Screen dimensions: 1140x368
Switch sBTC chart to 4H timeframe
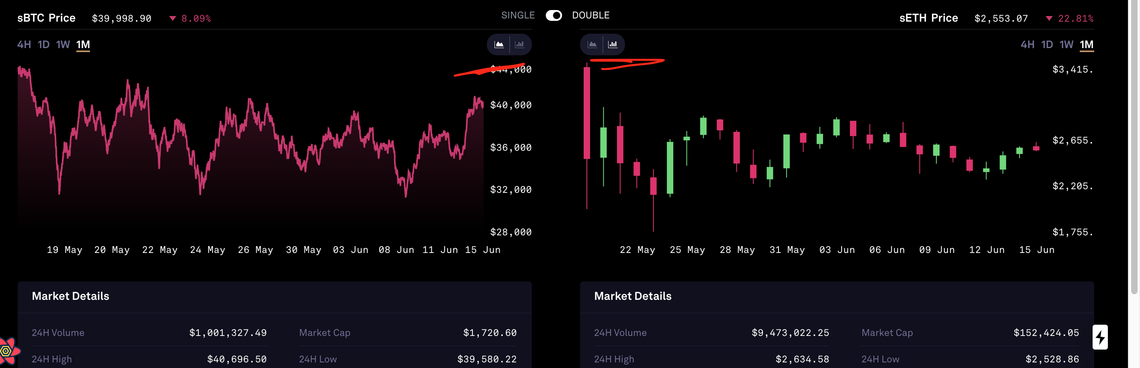24,44
